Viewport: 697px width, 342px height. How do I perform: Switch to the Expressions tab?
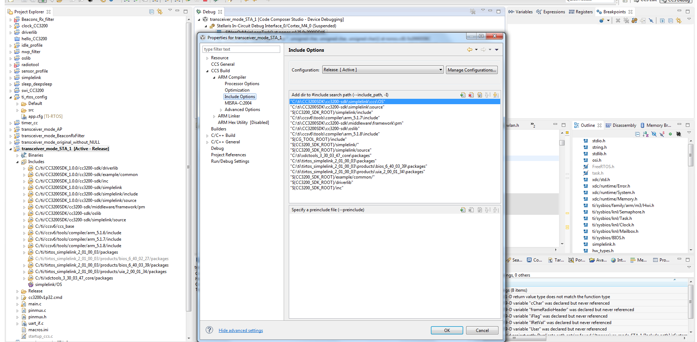551,12
